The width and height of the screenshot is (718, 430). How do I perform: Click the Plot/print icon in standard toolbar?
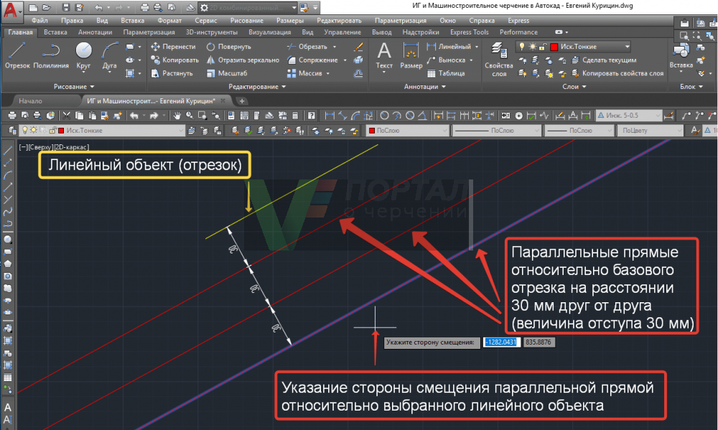click(x=12, y=116)
